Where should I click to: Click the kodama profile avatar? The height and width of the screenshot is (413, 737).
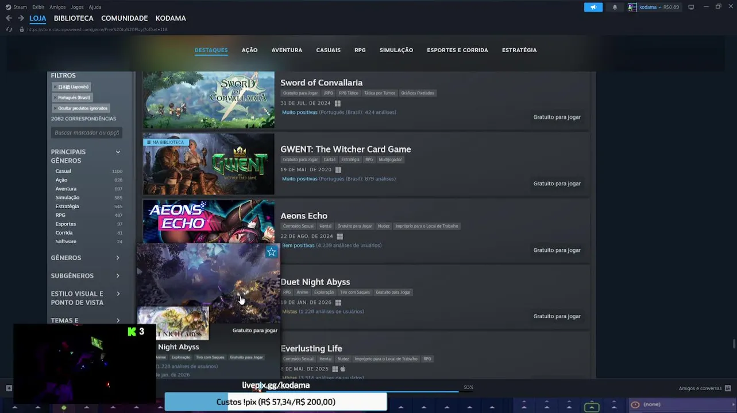[632, 7]
